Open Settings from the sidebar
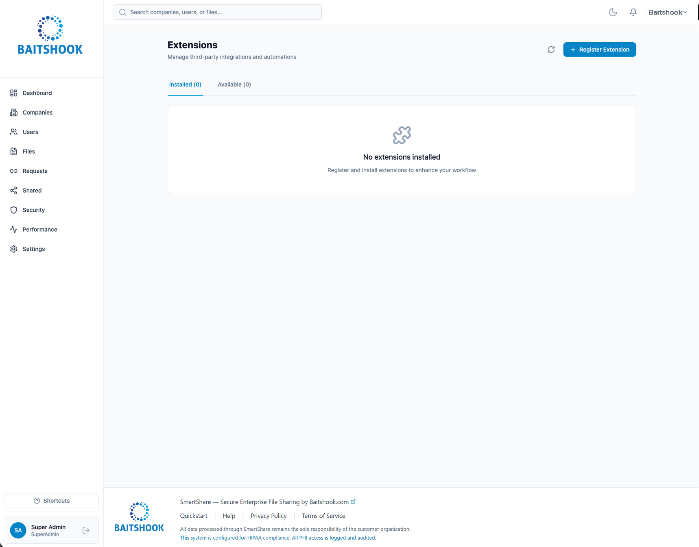This screenshot has height=547, width=699. [33, 249]
